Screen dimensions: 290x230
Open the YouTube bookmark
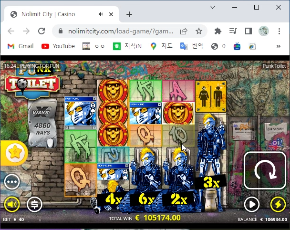(x=58, y=46)
